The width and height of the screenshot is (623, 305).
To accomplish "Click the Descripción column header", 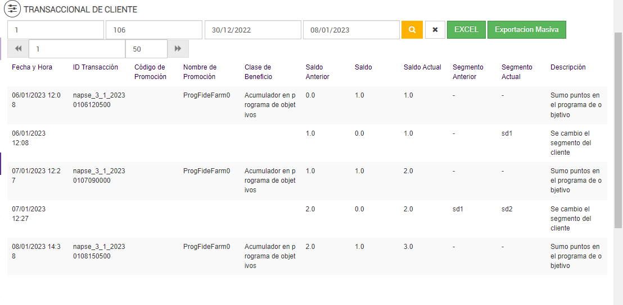I will [x=568, y=67].
